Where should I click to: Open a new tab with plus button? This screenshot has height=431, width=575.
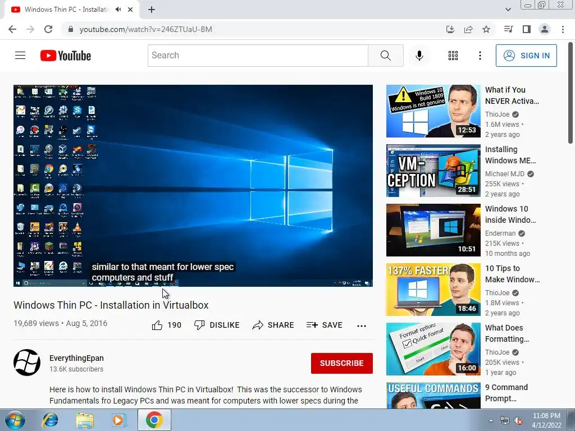pos(152,10)
